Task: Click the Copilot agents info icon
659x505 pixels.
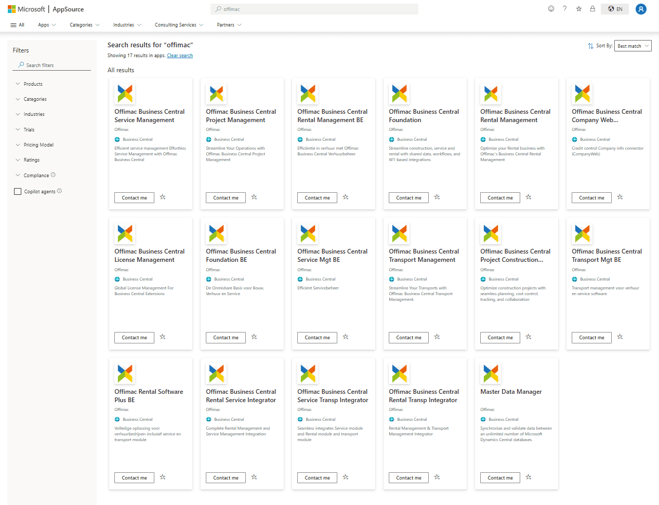Action: 59,191
